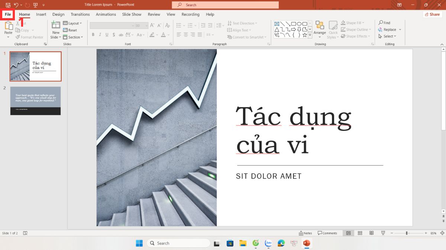The image size is (446, 250).
Task: Center the paragraph text
Action: click(x=186, y=35)
